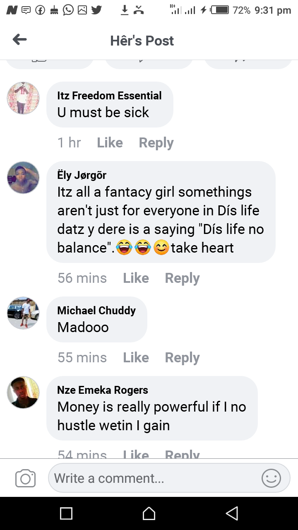
Task: Like Michael Chuddy's 'Madooo' comment
Action: pos(136,358)
